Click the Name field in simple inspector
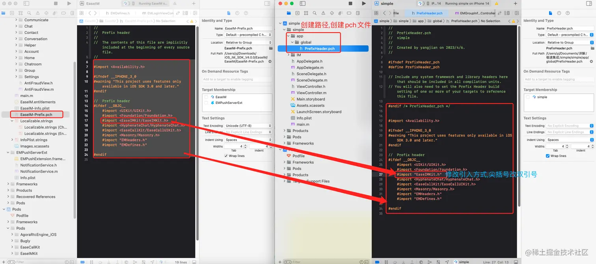The width and height of the screenshot is (596, 264). (570, 28)
